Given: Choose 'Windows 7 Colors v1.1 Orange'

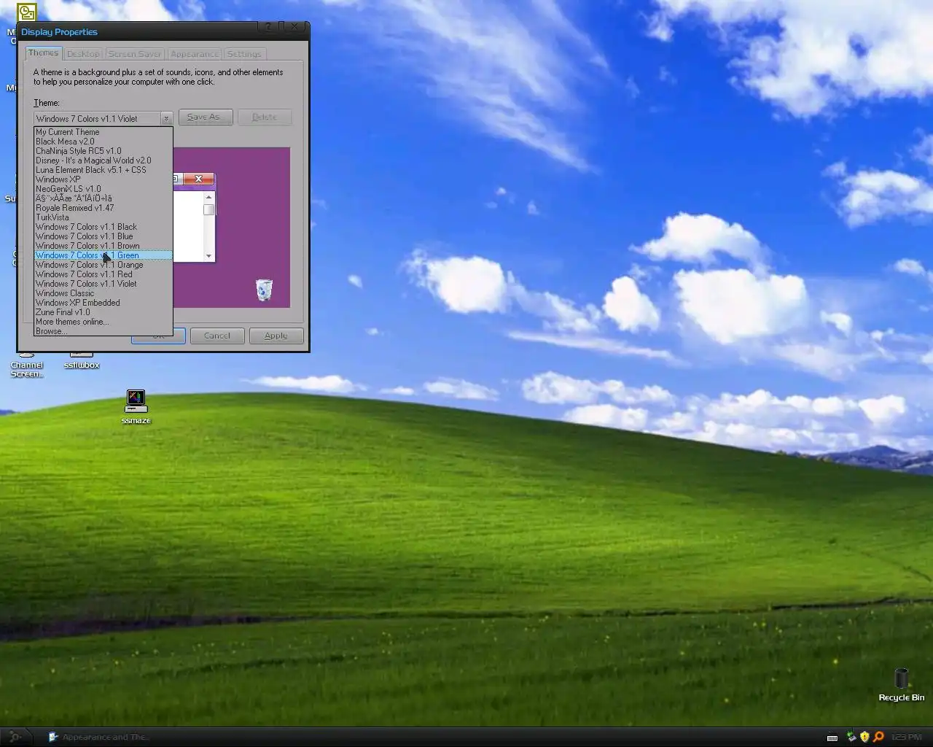Looking at the screenshot, I should [x=104, y=265].
